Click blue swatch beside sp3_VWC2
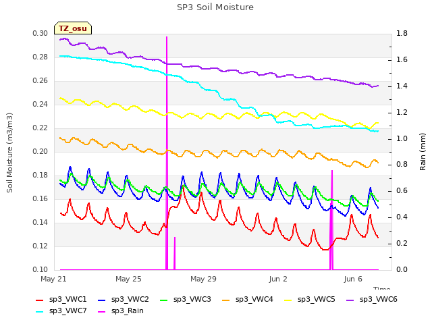Viewport: 432px width, 324px height. (102, 300)
